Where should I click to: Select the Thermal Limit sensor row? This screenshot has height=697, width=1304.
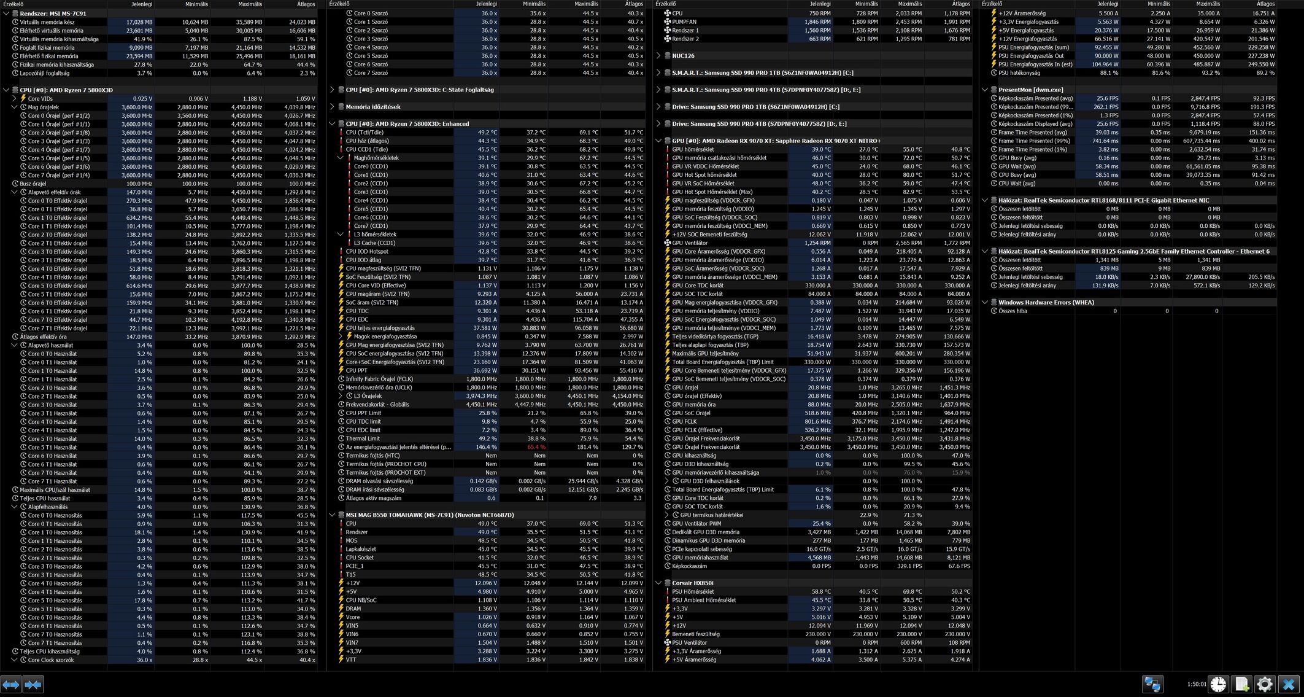pos(363,438)
